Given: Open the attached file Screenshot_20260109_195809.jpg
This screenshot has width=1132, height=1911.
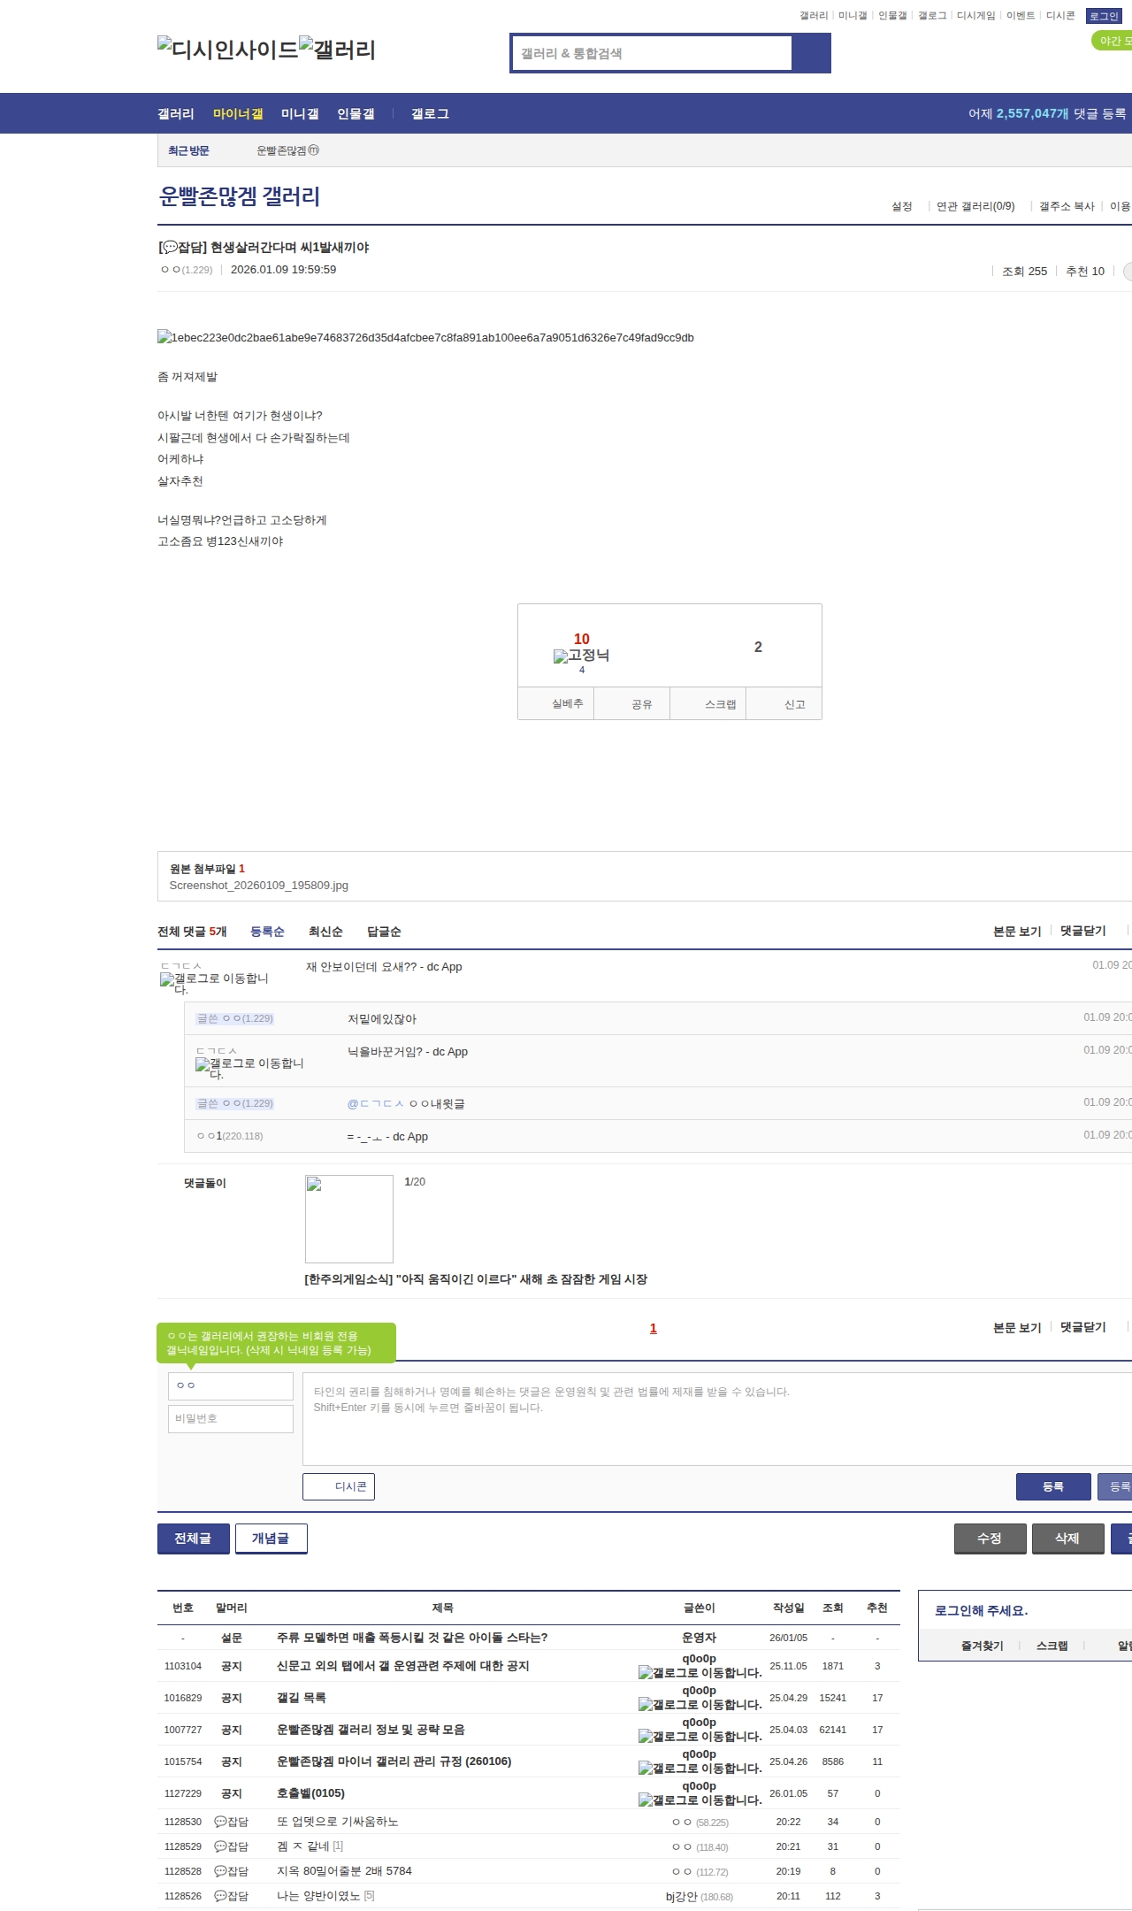Looking at the screenshot, I should pos(258,885).
